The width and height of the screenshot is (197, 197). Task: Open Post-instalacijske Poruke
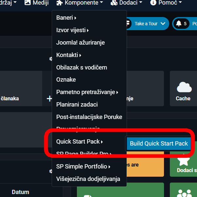click(89, 117)
